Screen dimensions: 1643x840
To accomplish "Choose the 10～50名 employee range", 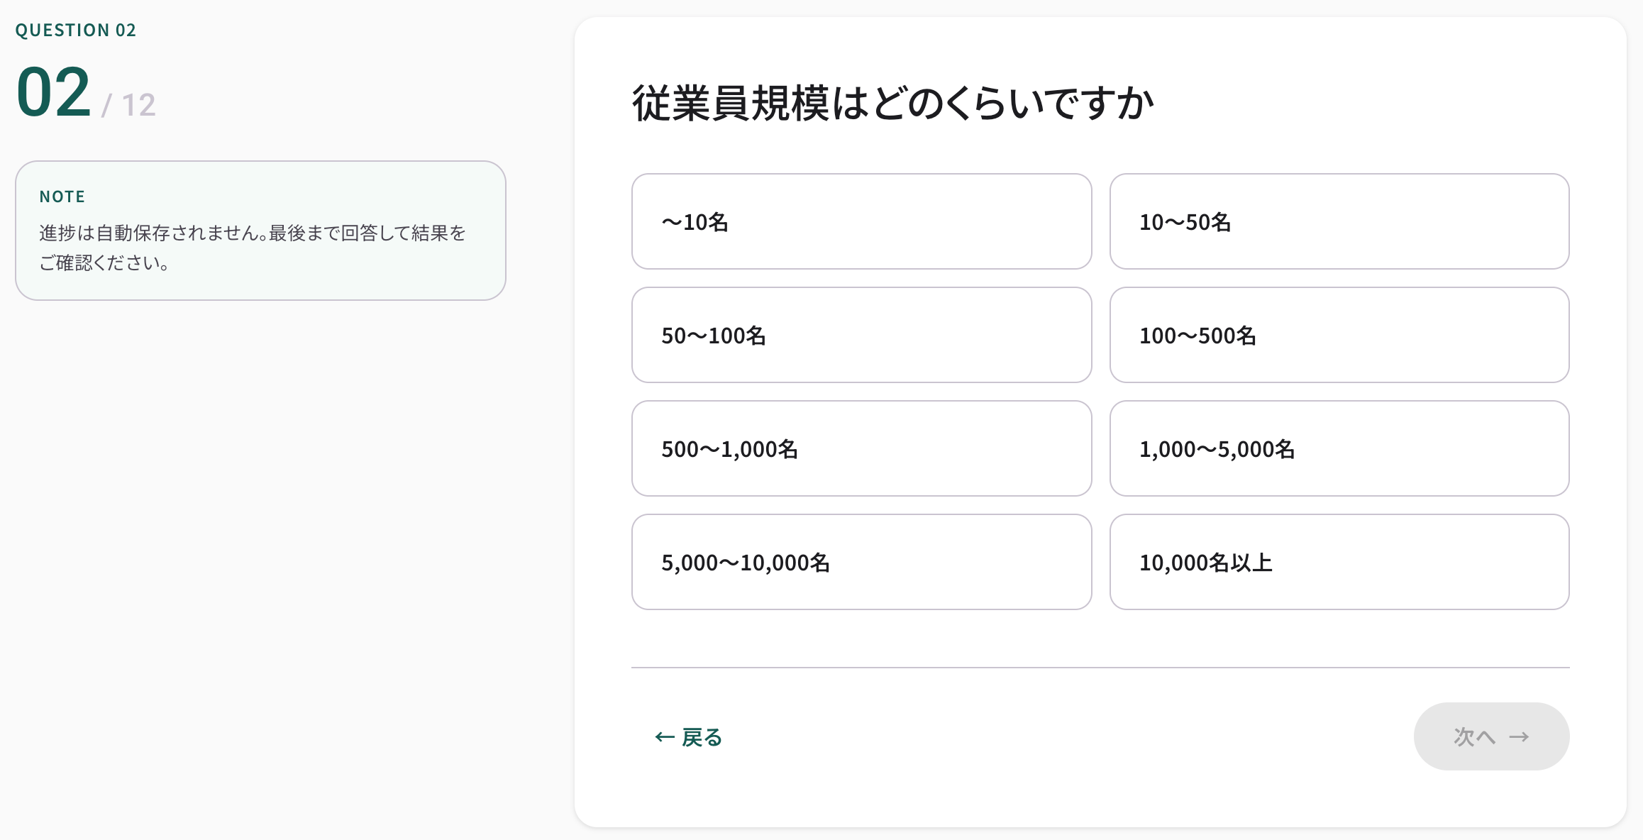I will 1339,221.
